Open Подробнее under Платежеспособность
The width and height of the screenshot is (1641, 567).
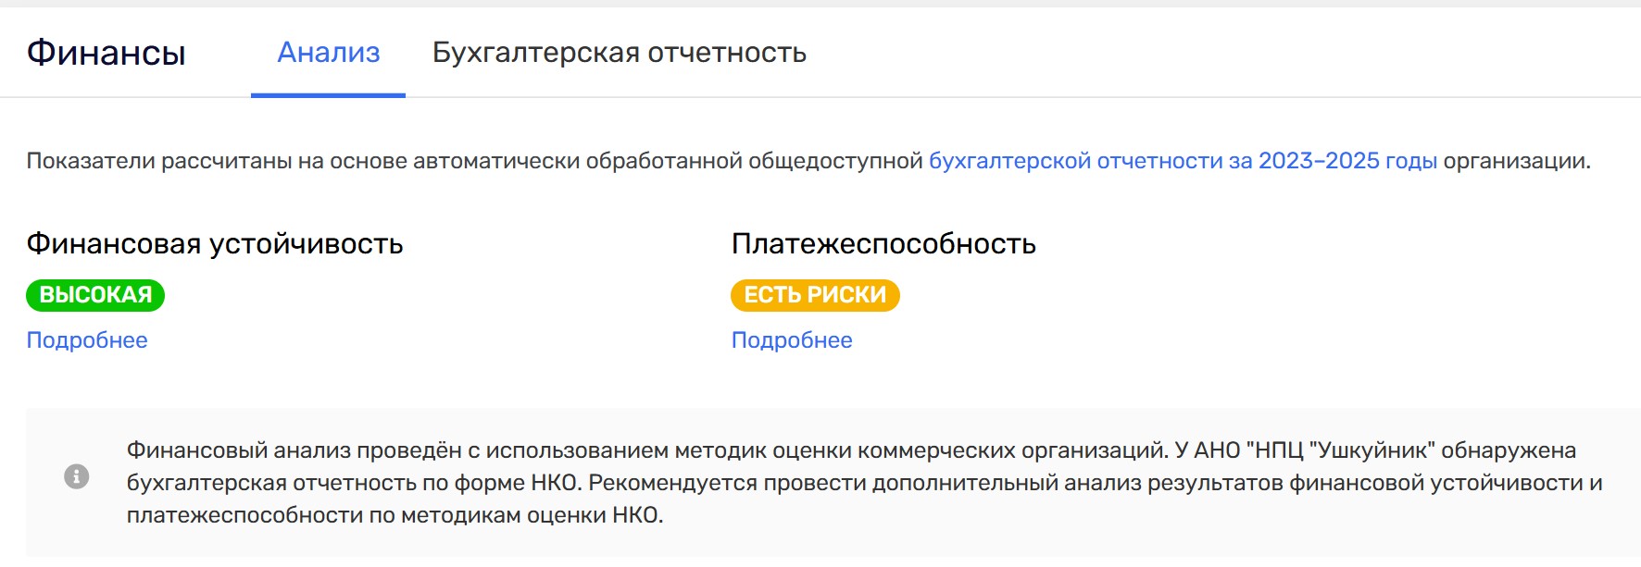click(792, 340)
